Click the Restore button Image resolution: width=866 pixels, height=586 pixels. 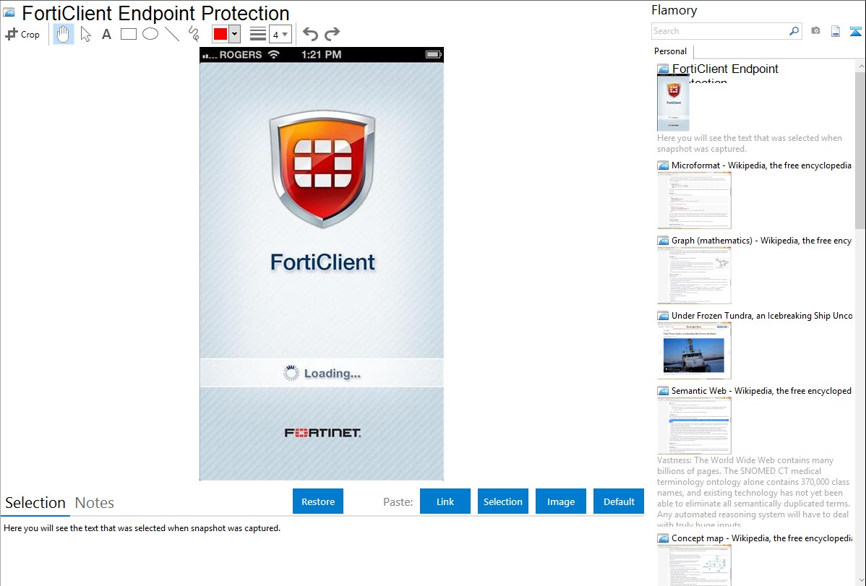point(318,501)
